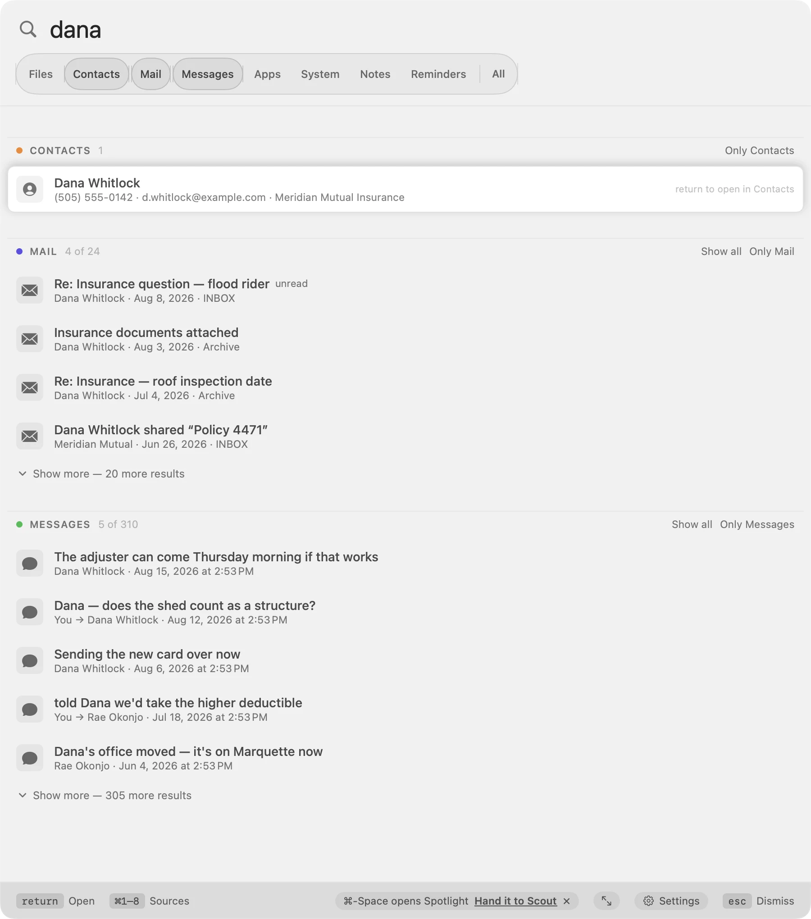Open the Dana Whitlock contact result
This screenshot has height=919, width=811.
click(405, 189)
